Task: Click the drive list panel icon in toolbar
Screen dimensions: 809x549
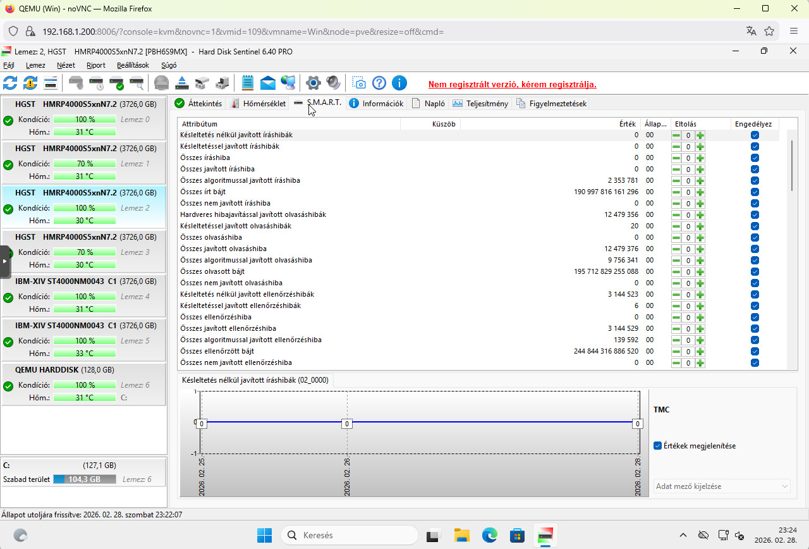Action: 51,83
